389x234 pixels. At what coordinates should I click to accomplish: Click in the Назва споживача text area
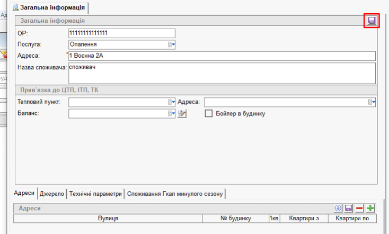(222, 73)
